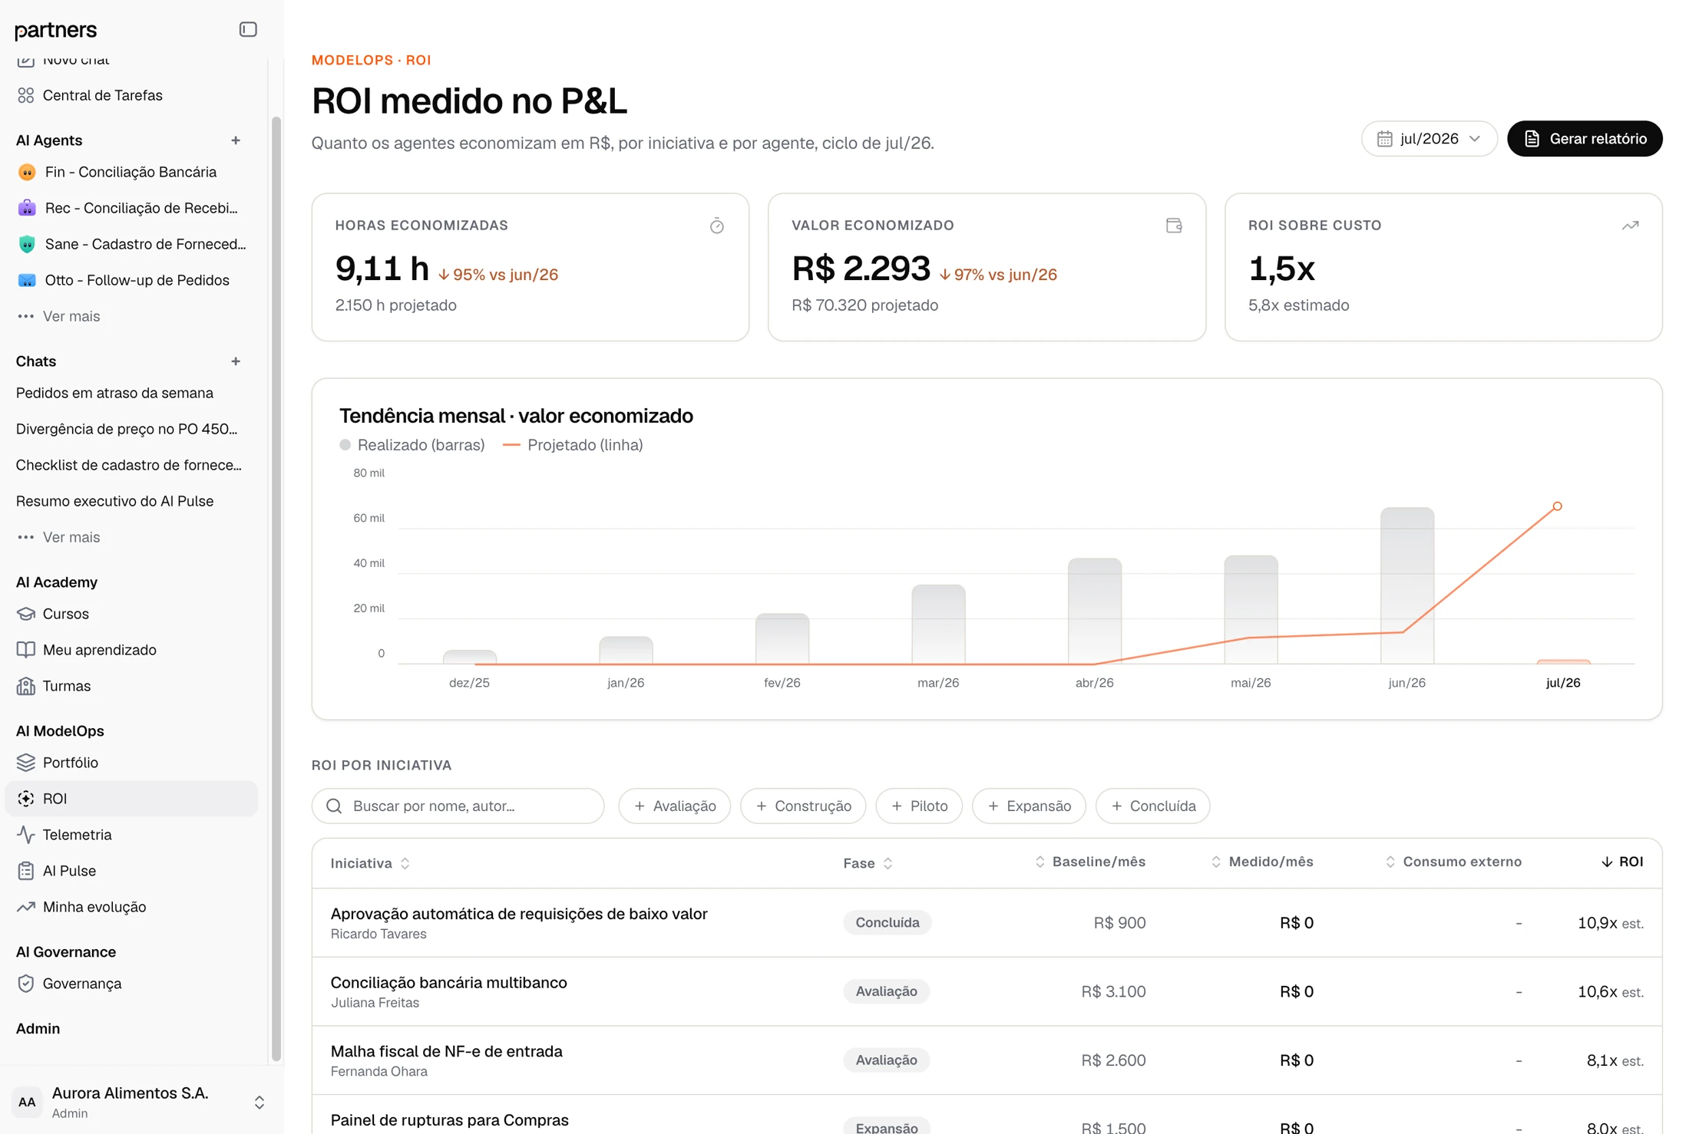Open AI Pulse clipboard icon
1689x1134 pixels.
coord(26,871)
